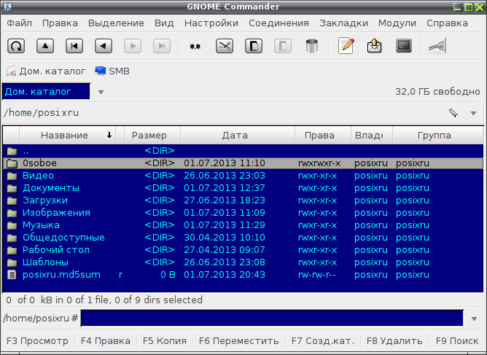Sort by the Права column header
487x355 pixels.
(323, 136)
